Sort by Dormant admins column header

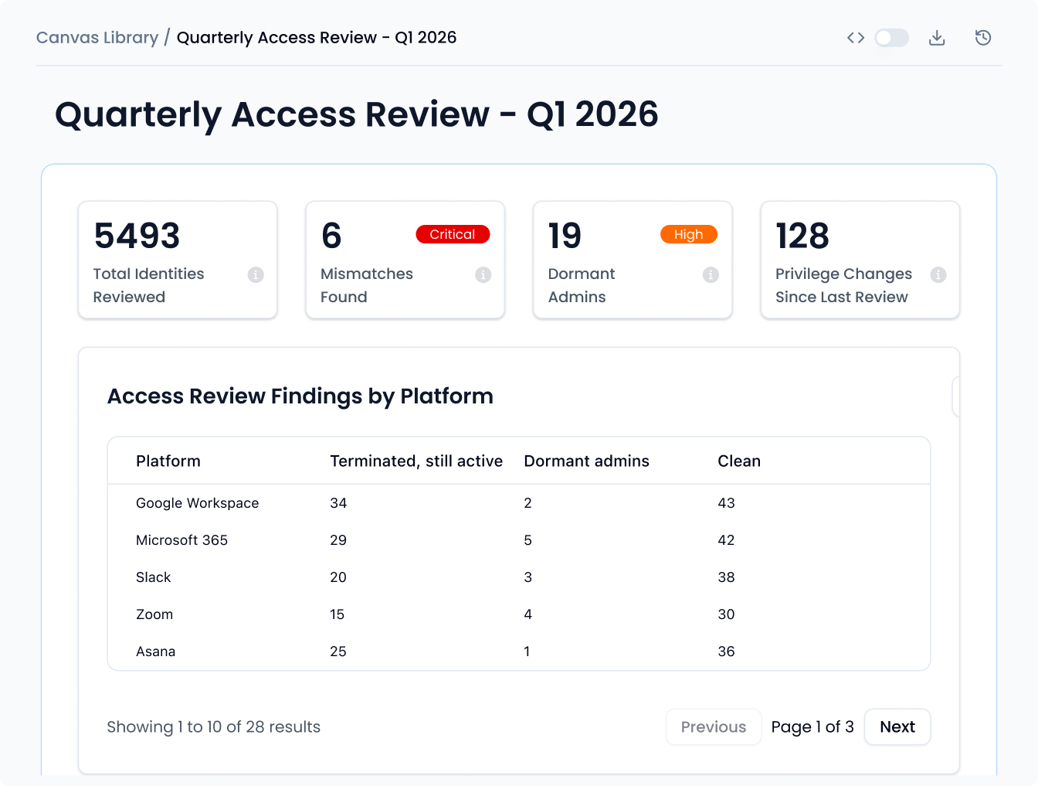(x=586, y=461)
